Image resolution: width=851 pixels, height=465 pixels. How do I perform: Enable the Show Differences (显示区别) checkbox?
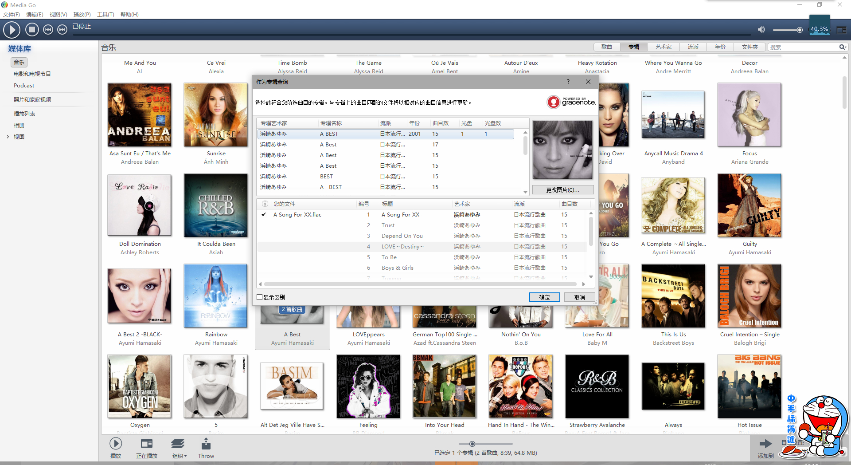[x=260, y=297]
